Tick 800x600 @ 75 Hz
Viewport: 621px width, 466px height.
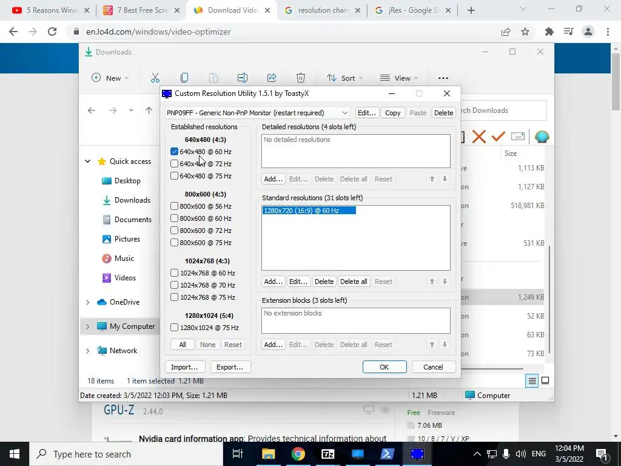pyautogui.click(x=174, y=243)
